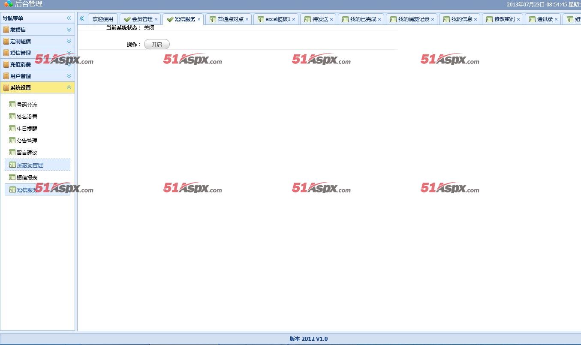Close the 我的消费记录 tab
581x345 pixels.
tap(433, 19)
